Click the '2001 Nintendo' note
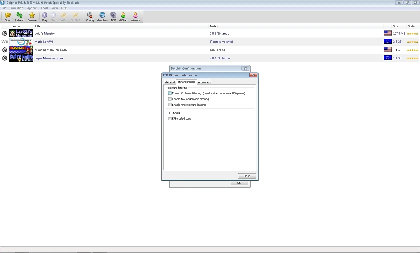420x253 pixels. [219, 33]
